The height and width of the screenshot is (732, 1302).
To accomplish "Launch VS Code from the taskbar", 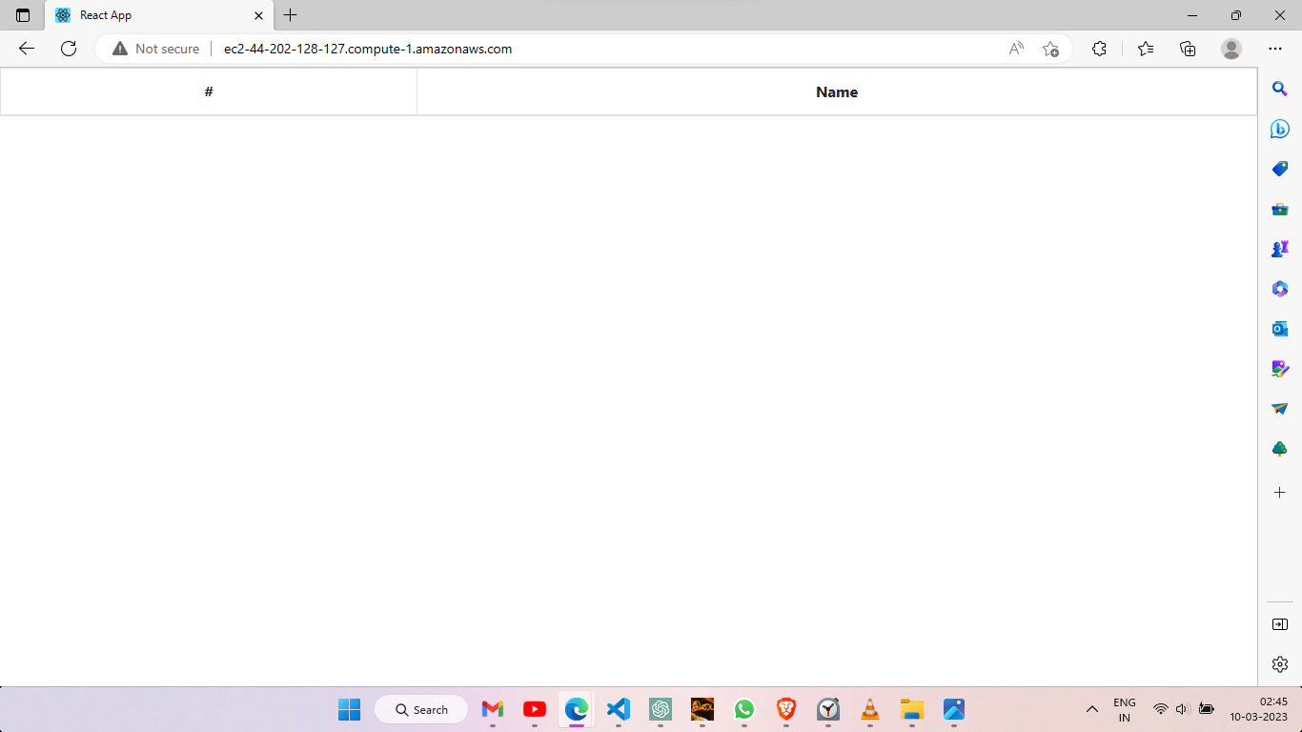I will coord(618,709).
